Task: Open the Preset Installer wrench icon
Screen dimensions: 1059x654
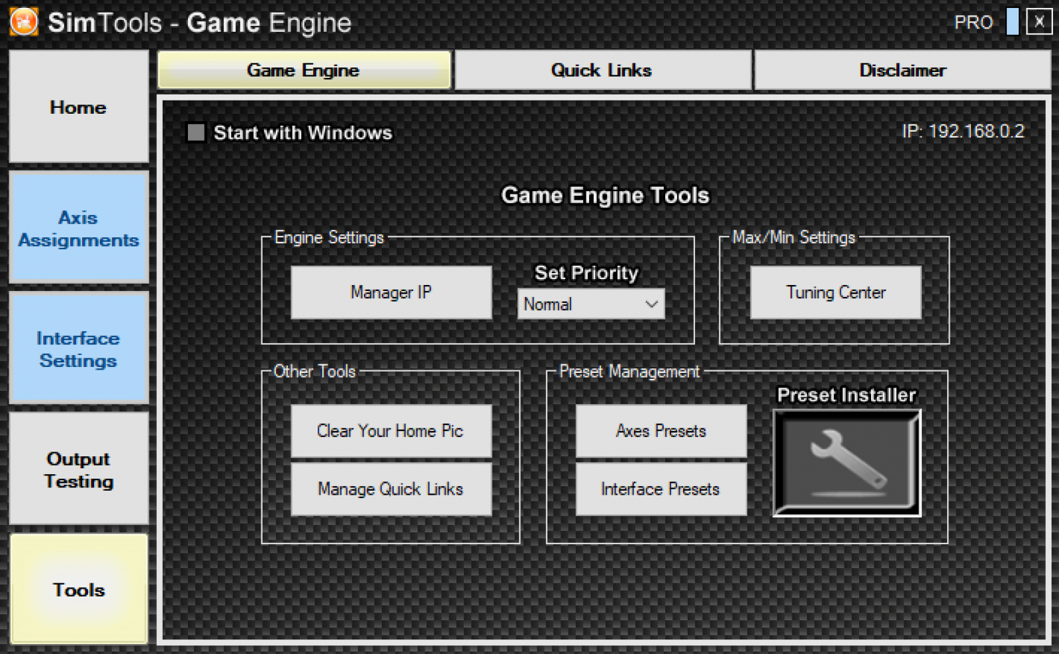Action: coord(847,463)
